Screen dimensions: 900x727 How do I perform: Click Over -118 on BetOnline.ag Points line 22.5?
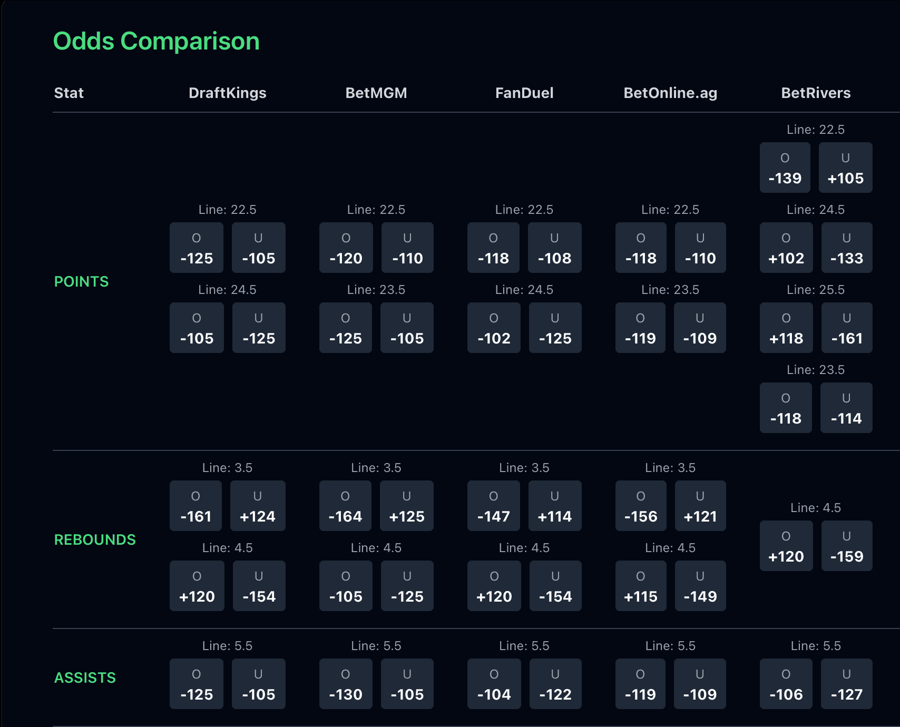tap(640, 248)
